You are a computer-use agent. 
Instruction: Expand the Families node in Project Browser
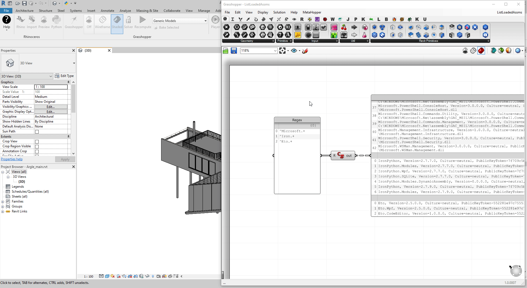[x=3, y=202]
